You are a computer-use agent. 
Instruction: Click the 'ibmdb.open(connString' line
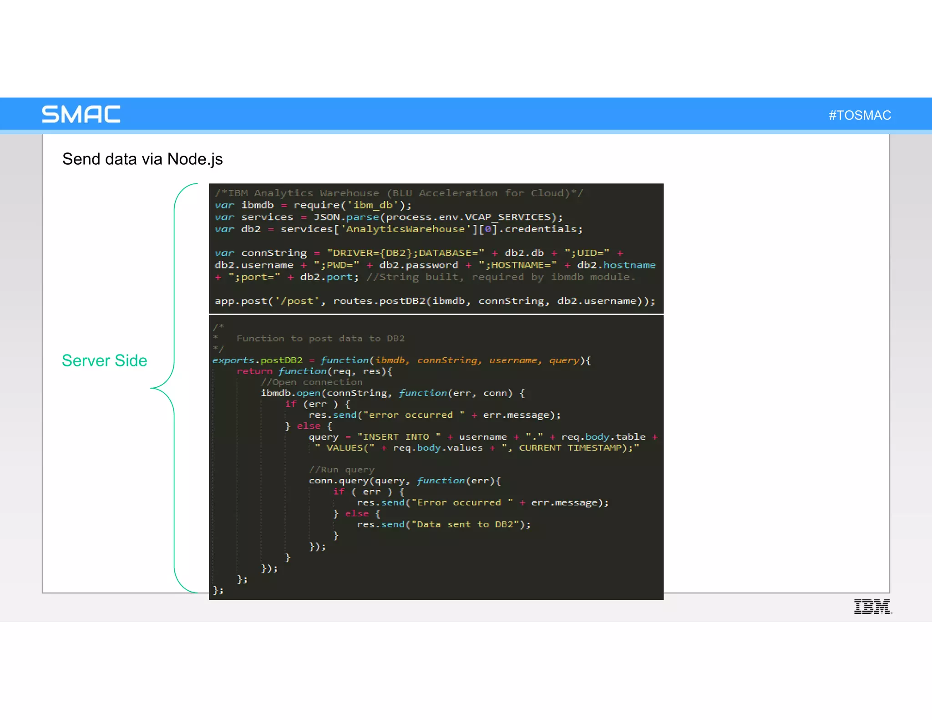tap(393, 393)
